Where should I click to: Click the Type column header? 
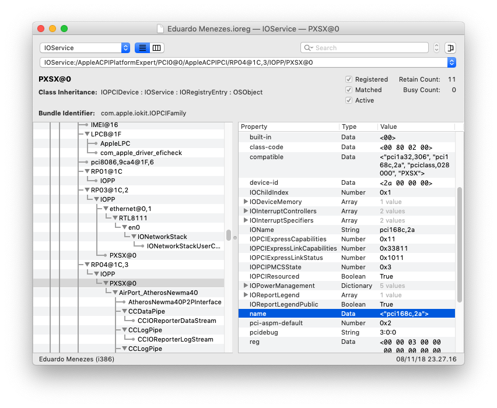358,126
